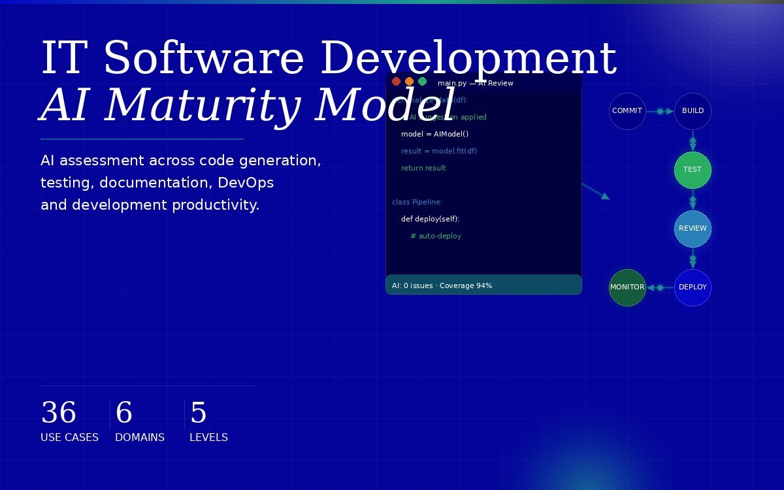Click the arrow between BUILD and TEST
The width and height of the screenshot is (784, 490).
coord(693,140)
